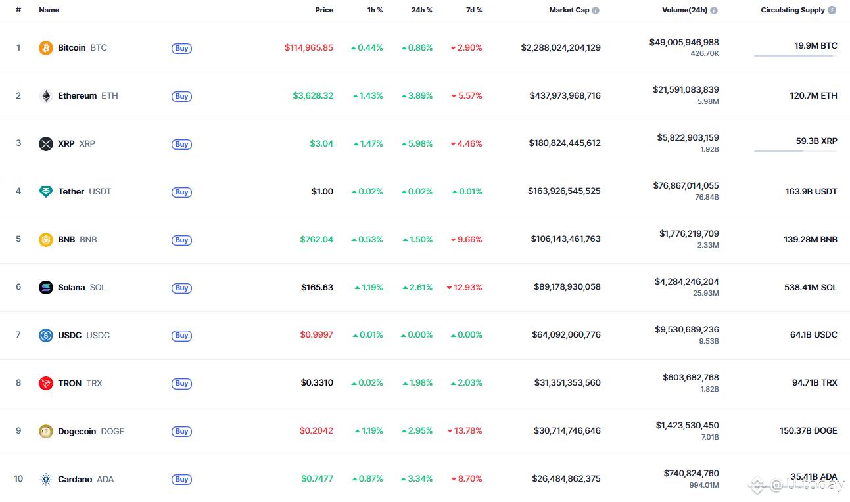
Task: Open the Tether USDT name link
Action: (85, 192)
